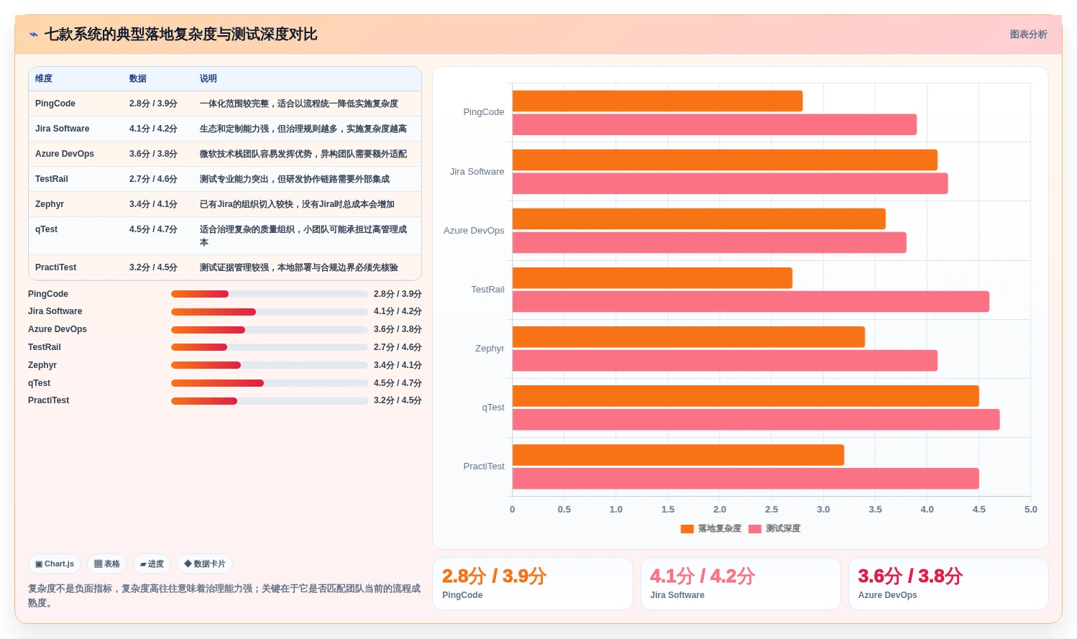Click table cell 4.5分 / 4.7分
Screen dimensions: 1077x639
tap(153, 229)
